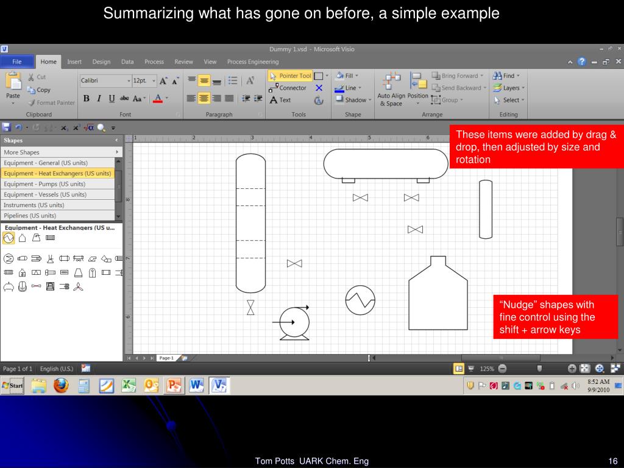This screenshot has width=624, height=468.
Task: Click the valve shape below the tall column
Action: [250, 307]
